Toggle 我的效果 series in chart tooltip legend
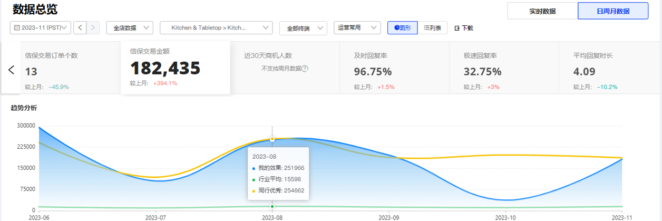 [254, 168]
